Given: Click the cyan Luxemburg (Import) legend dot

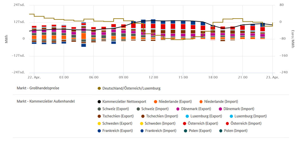Looking at the screenshot, I should coord(231,116).
